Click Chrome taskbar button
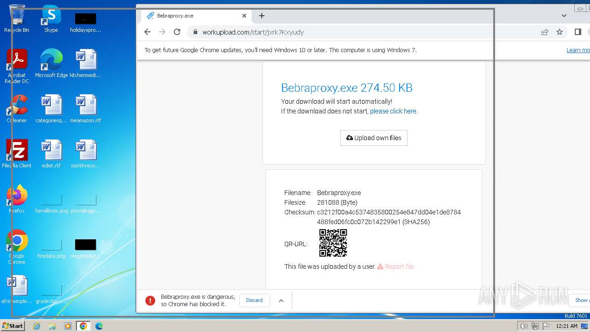590x332 pixels. [83, 326]
